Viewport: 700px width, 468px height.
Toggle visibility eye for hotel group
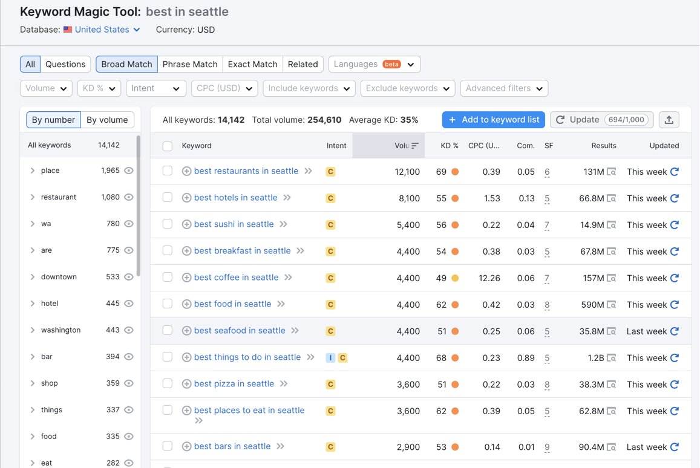[129, 304]
